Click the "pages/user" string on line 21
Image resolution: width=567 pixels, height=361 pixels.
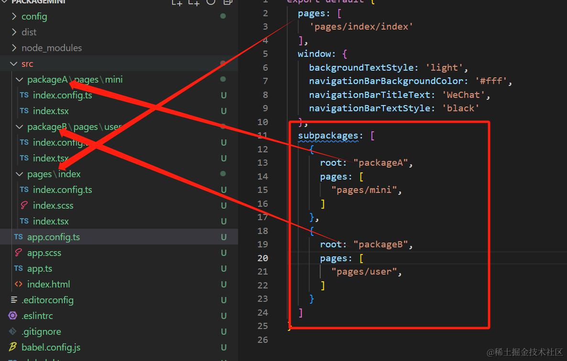[x=364, y=272]
